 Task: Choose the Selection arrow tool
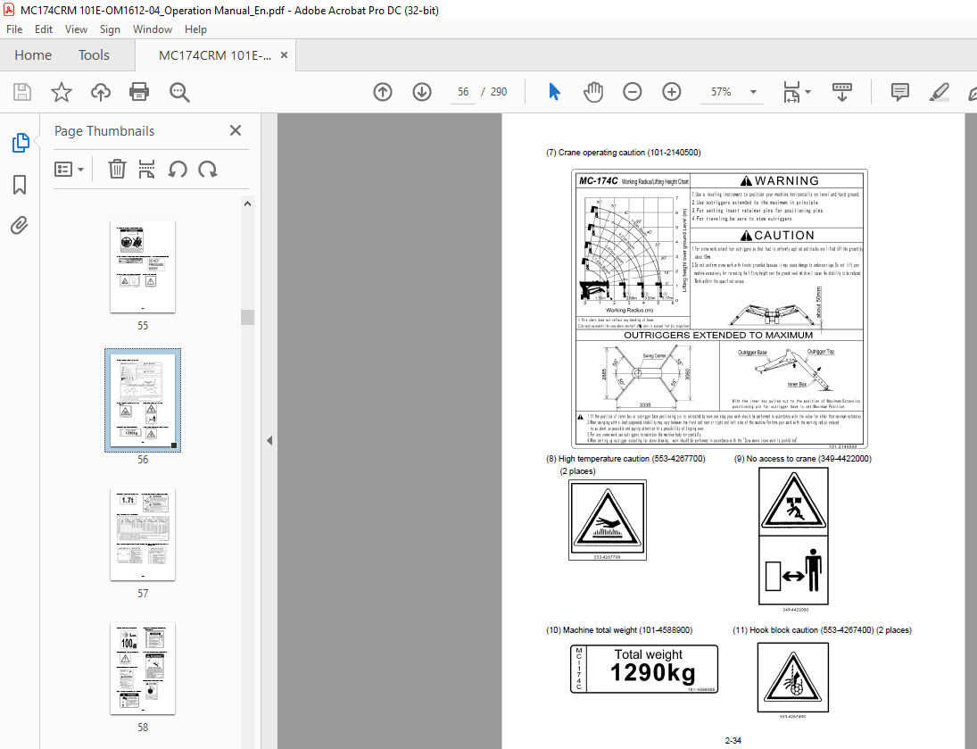coord(554,92)
